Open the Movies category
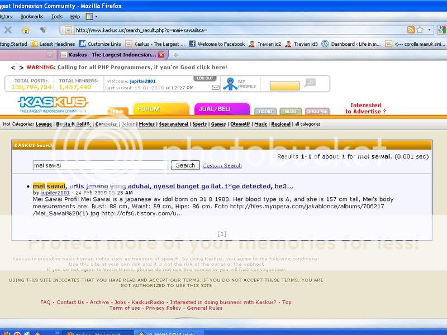447x335 pixels. coord(147,124)
